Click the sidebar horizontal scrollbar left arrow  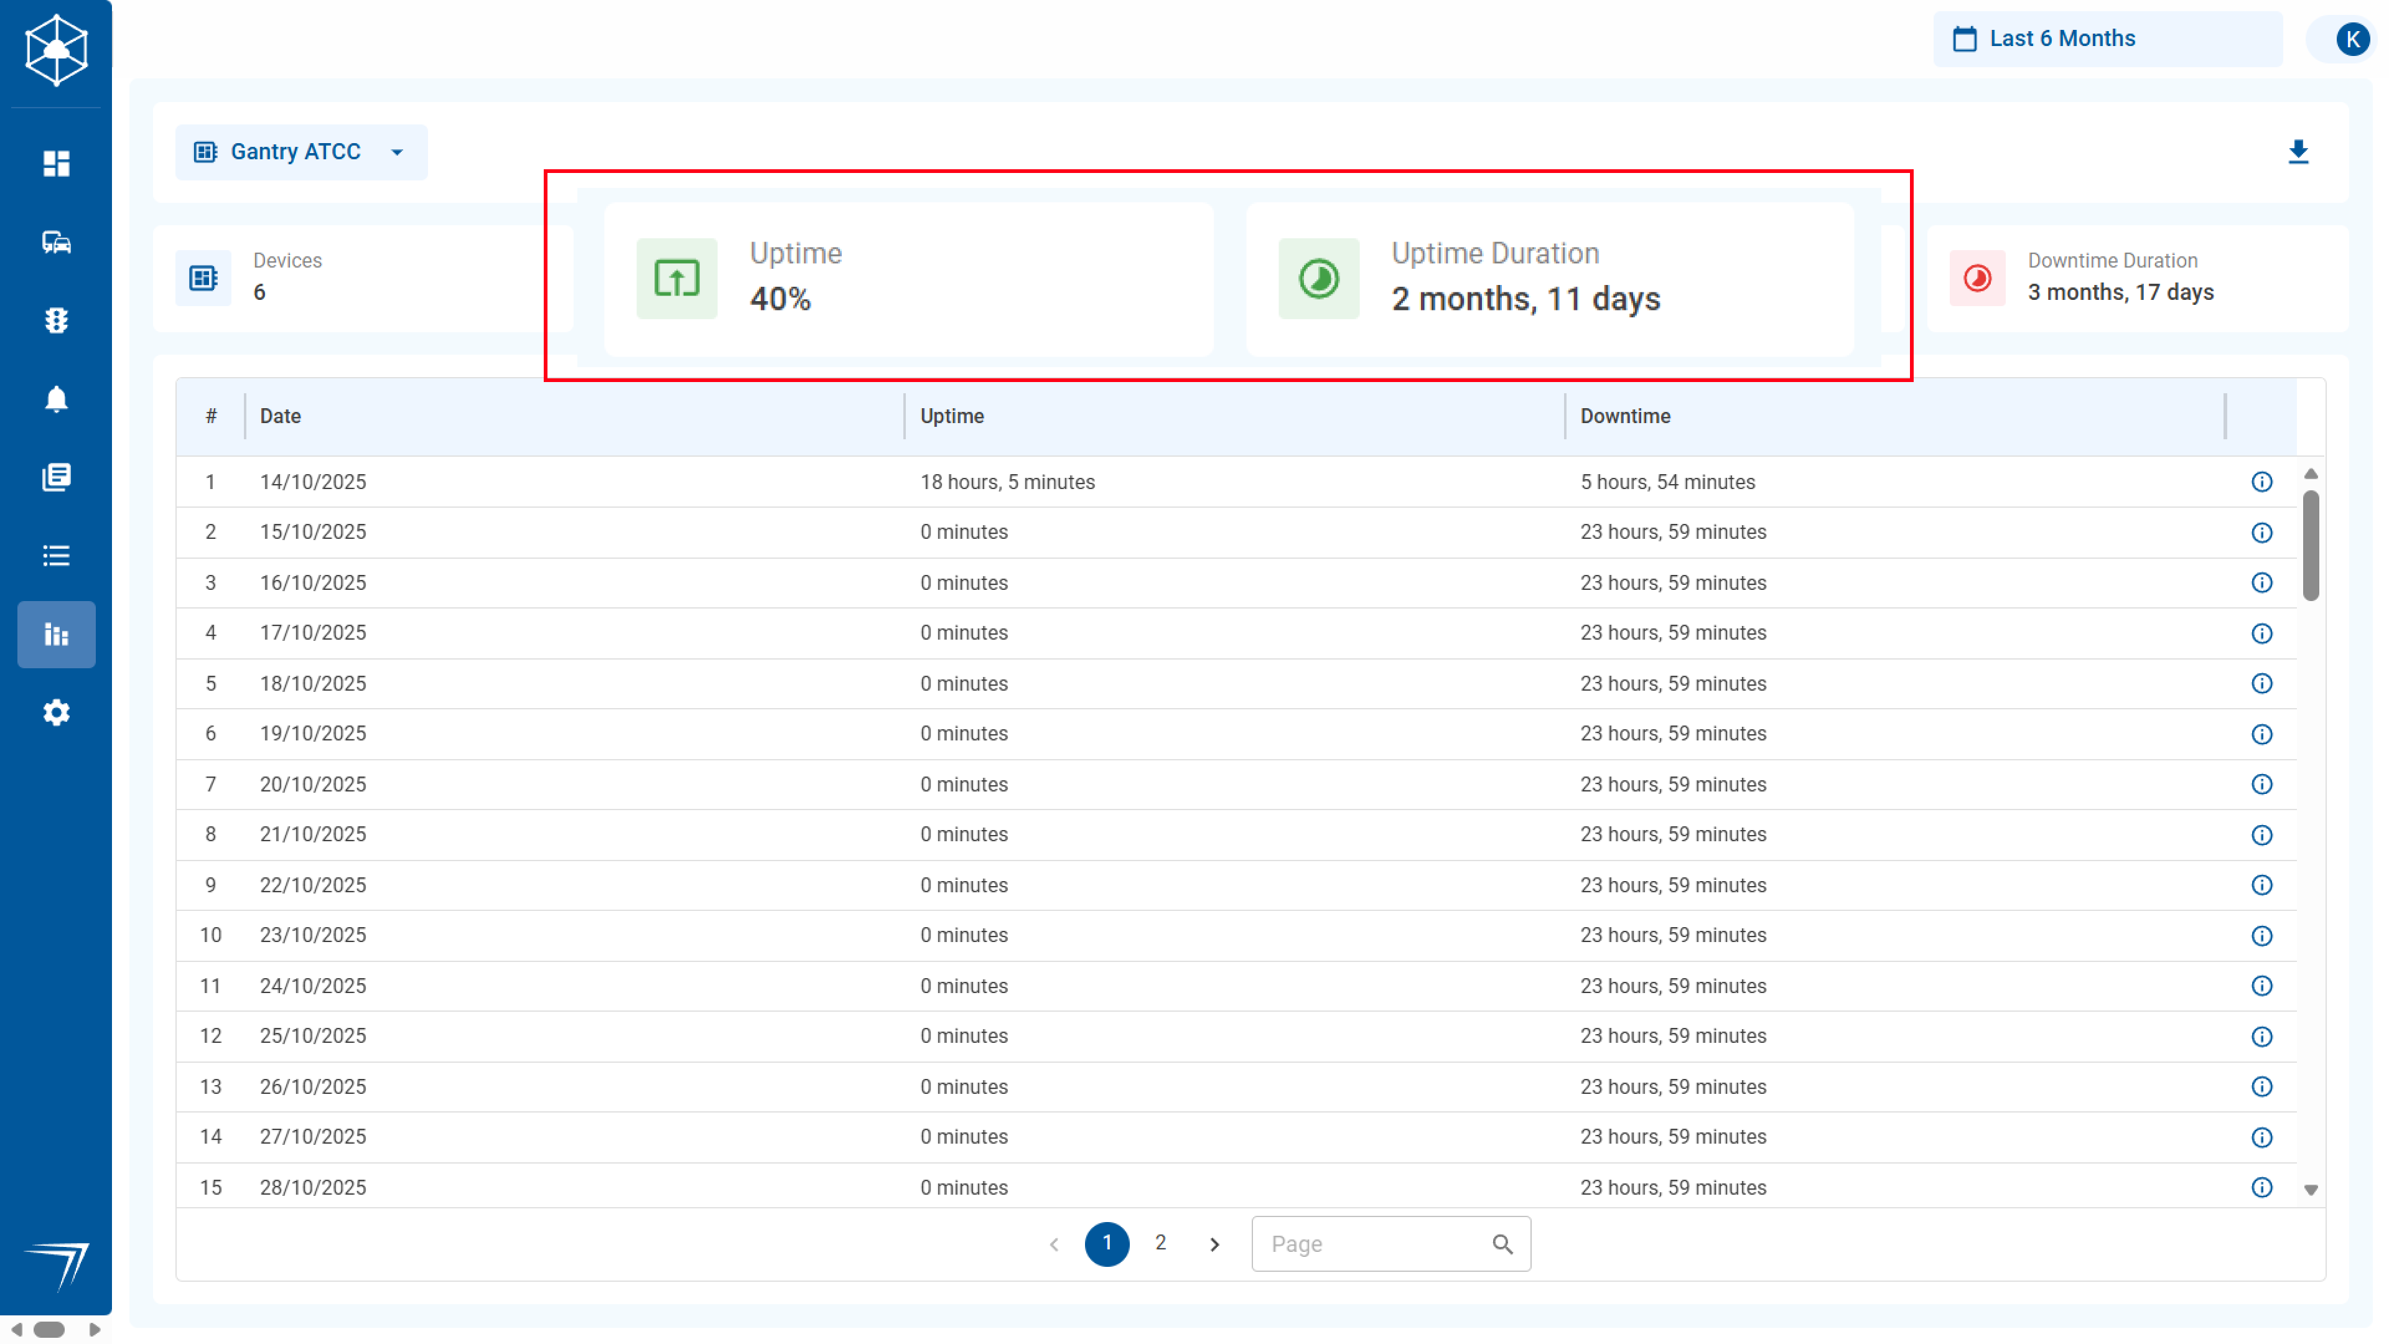point(16,1329)
